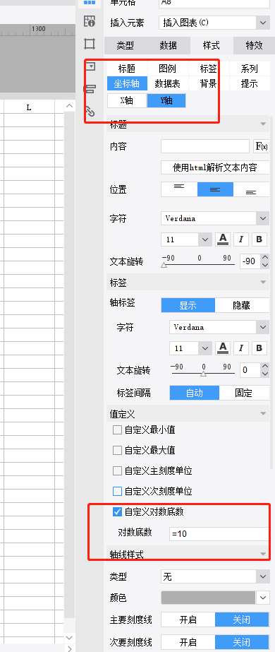Switch to the 类型 tab
Image resolution: width=275 pixels, height=652 pixels.
(x=126, y=45)
